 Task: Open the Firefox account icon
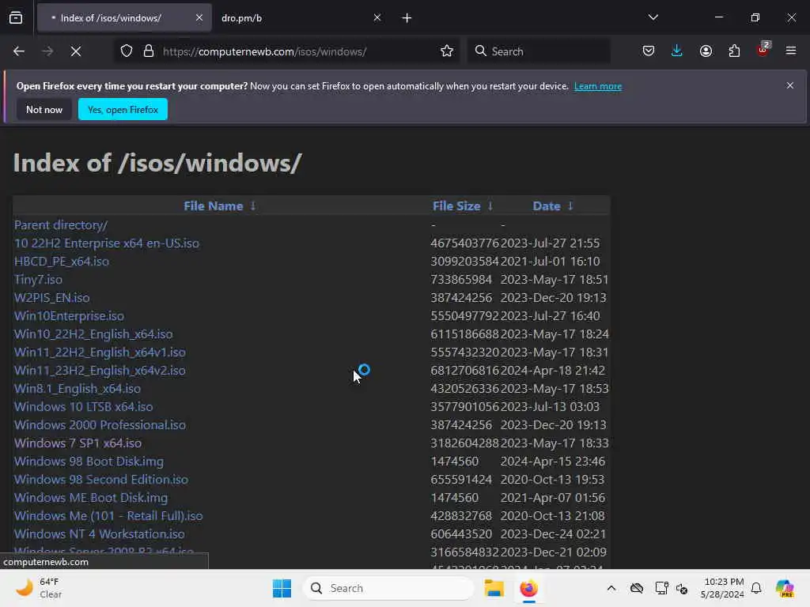pyautogui.click(x=706, y=51)
